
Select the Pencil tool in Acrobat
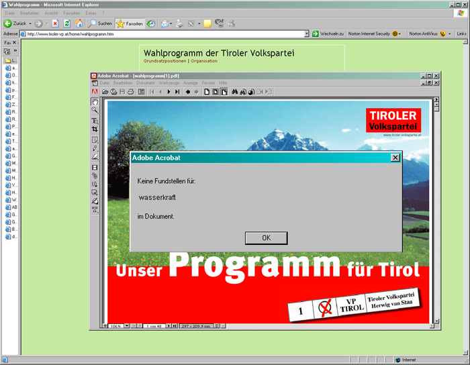tap(95, 148)
